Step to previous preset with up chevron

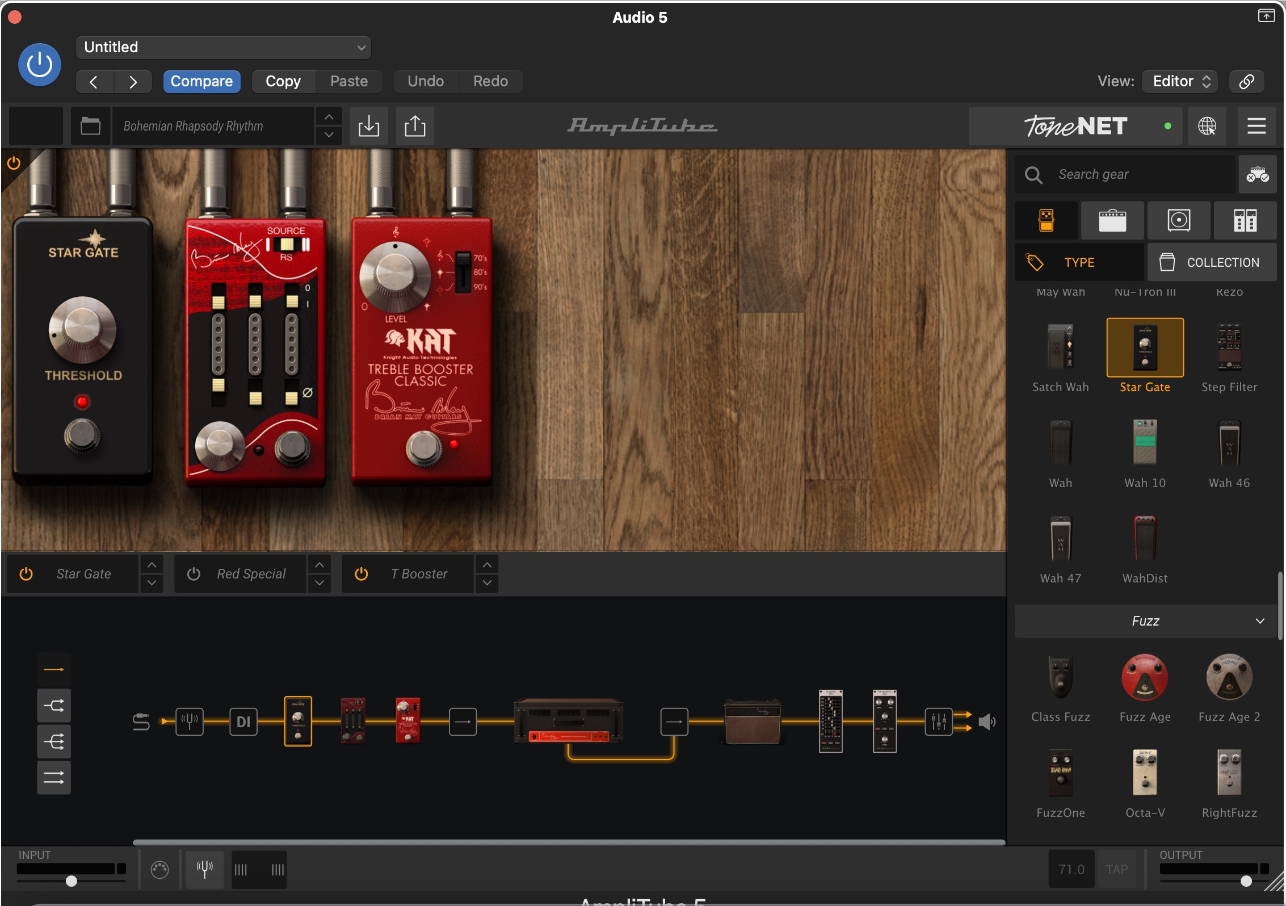pos(329,117)
